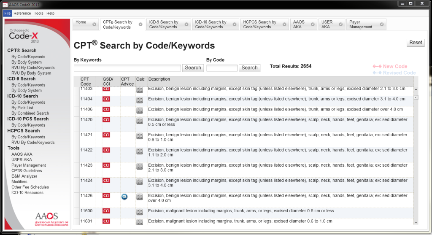Image resolution: width=432 pixels, height=235 pixels.
Task: Open the CCI icon for code 11420
Action: click(106, 120)
